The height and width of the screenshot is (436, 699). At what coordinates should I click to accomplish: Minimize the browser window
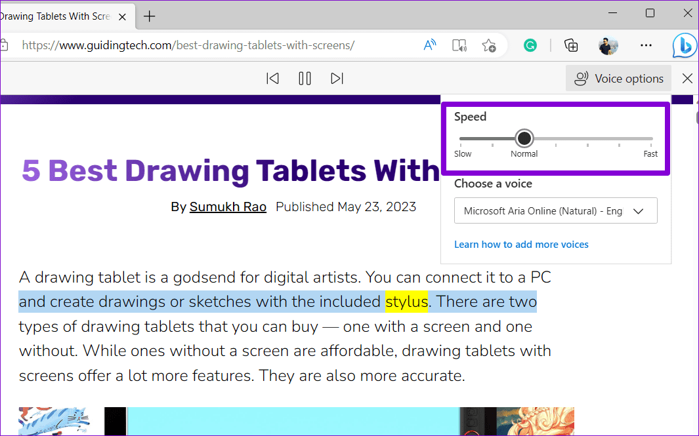point(613,13)
